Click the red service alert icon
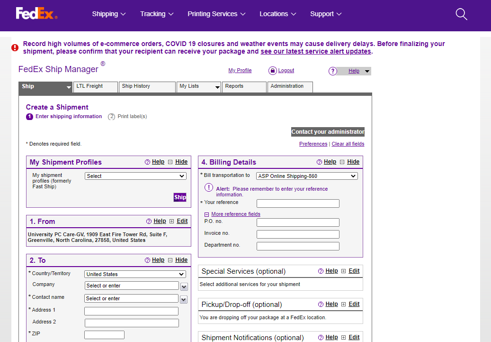 click(x=15, y=47)
